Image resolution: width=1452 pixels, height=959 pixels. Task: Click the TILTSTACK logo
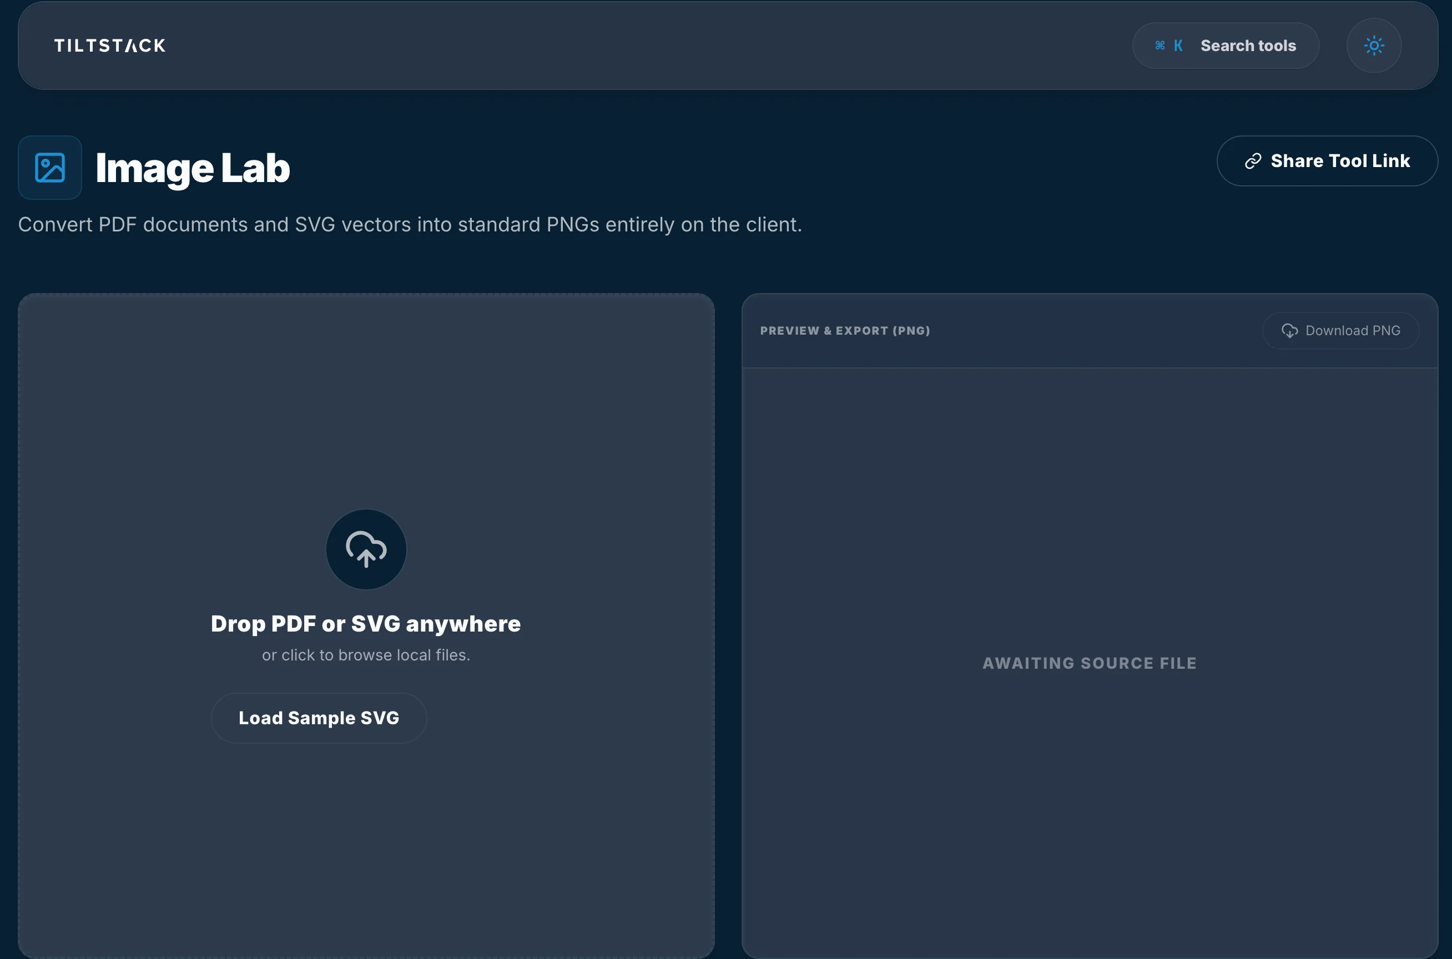tap(110, 46)
